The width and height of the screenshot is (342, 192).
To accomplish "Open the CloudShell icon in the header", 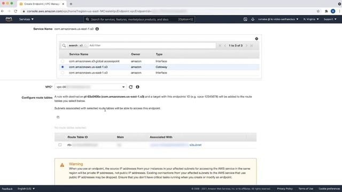I will (x=245, y=19).
